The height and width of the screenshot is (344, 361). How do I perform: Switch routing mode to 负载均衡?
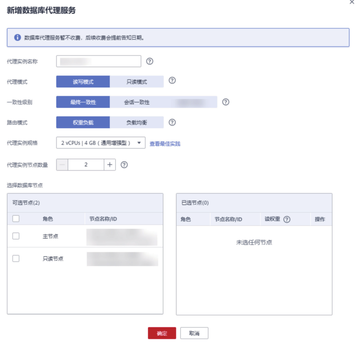click(137, 123)
